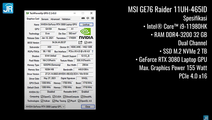Viewport: 212px width, 120px height.
Task: Click the Device ID 10DE 249C value
Action: tap(81, 47)
